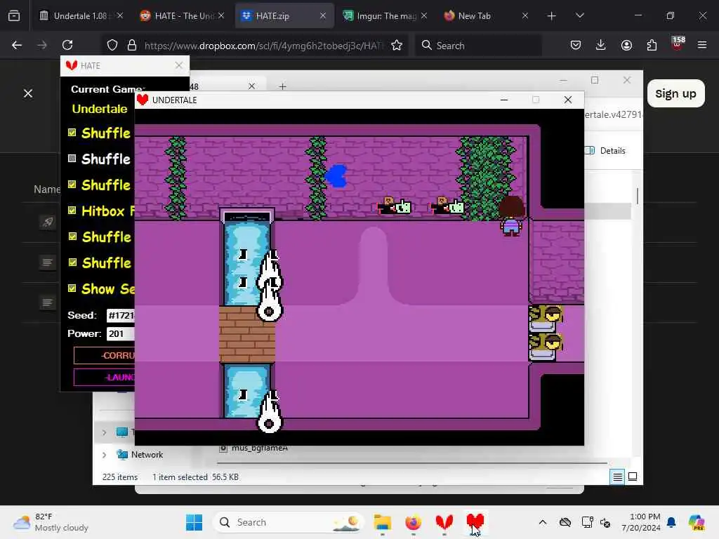
Task: Expand the tree item above Network
Action: [104, 432]
